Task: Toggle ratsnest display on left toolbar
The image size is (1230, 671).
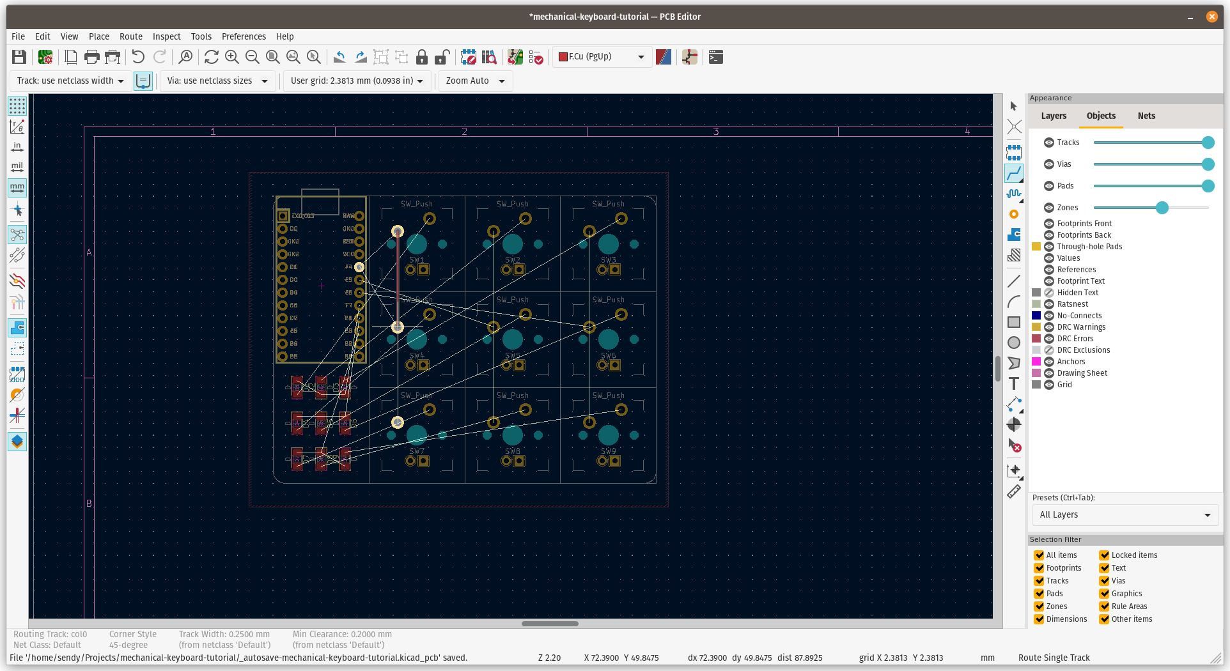Action: pos(17,235)
